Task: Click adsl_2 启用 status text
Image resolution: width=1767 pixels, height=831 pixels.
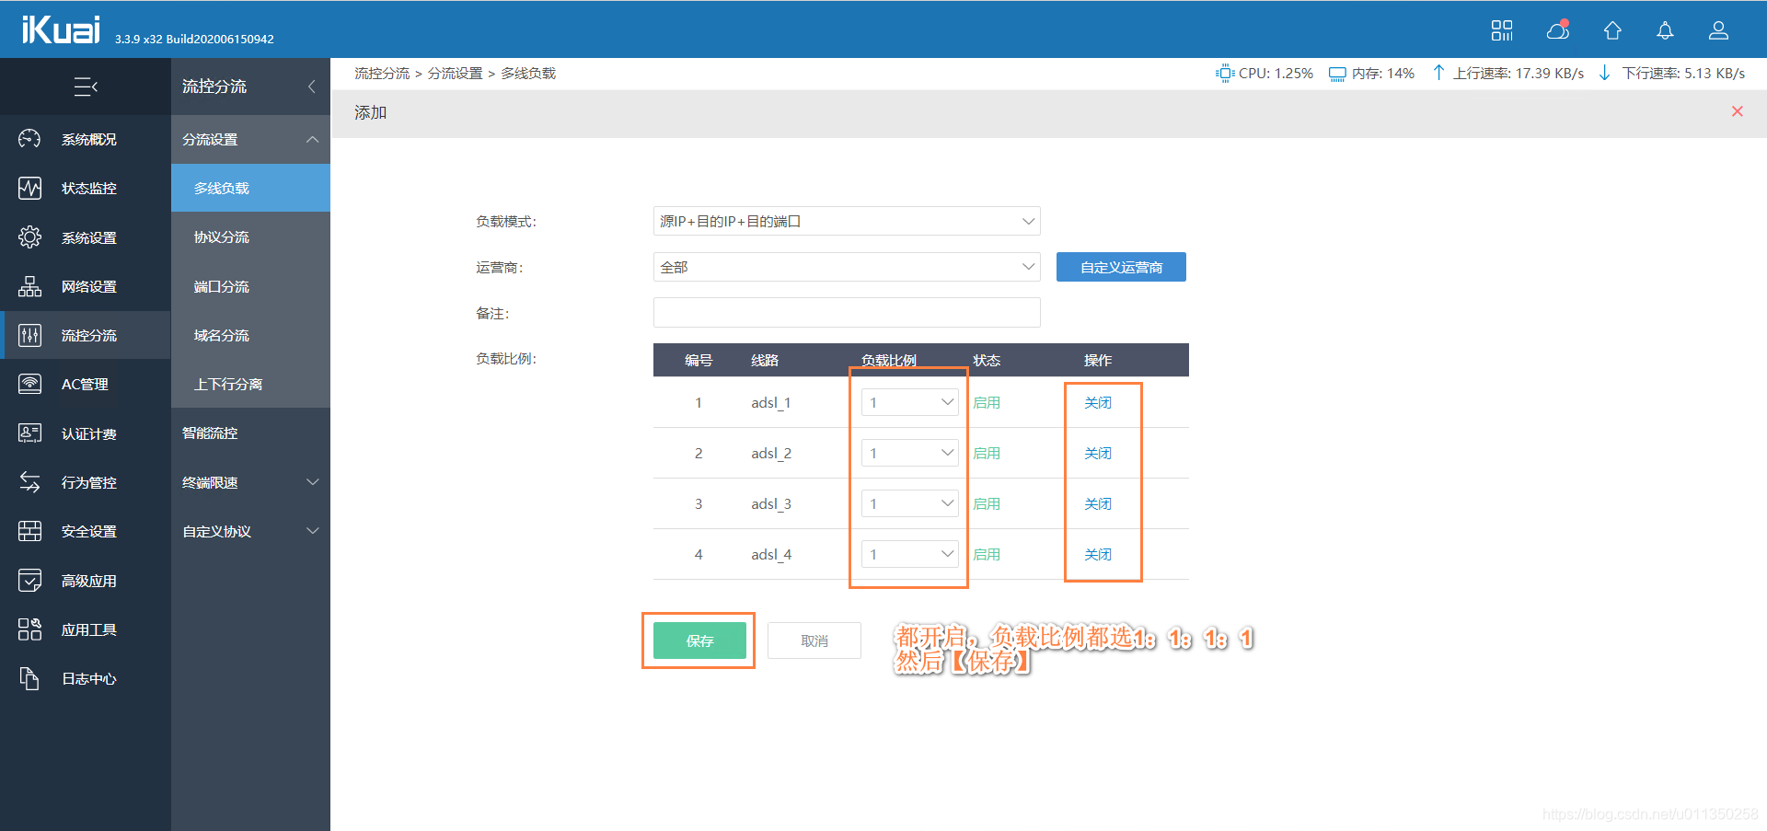Action: (987, 453)
